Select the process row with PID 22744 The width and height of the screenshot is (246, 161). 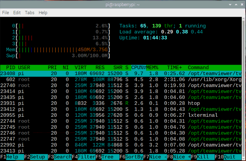click(121, 121)
